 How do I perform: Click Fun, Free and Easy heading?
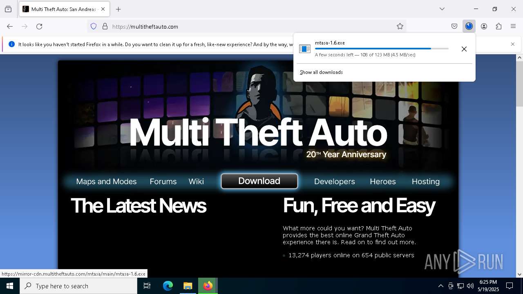(359, 206)
